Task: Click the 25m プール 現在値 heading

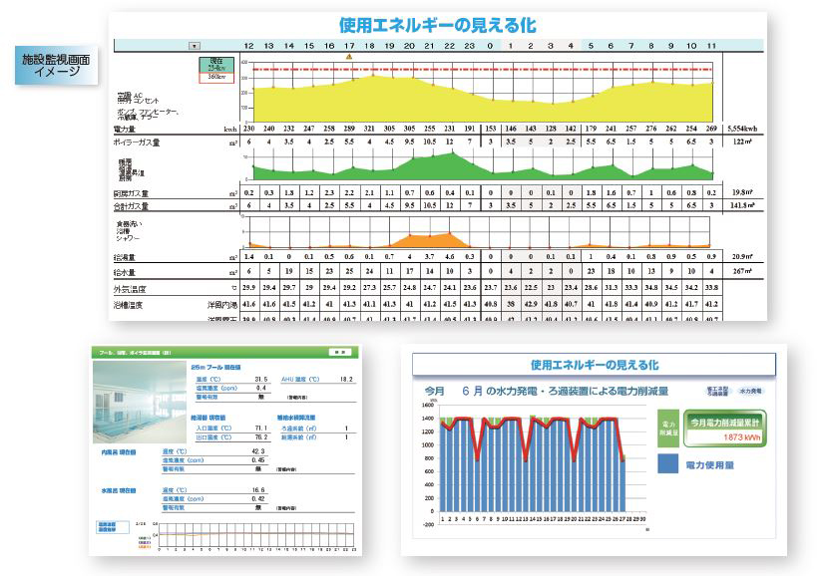Action: tap(215, 367)
